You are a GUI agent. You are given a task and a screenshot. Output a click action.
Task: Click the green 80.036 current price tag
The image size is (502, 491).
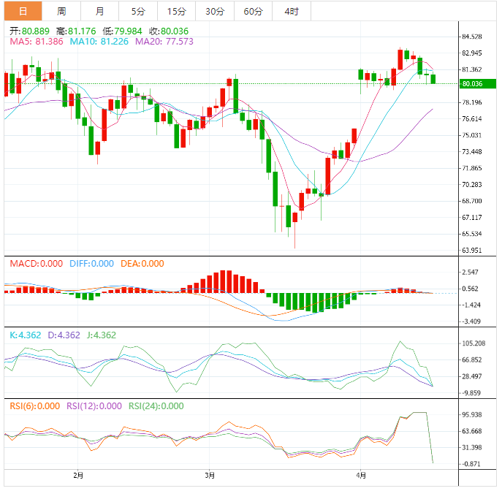478,84
